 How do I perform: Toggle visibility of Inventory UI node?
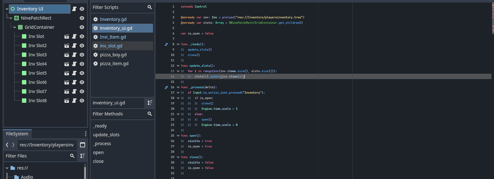point(82,9)
